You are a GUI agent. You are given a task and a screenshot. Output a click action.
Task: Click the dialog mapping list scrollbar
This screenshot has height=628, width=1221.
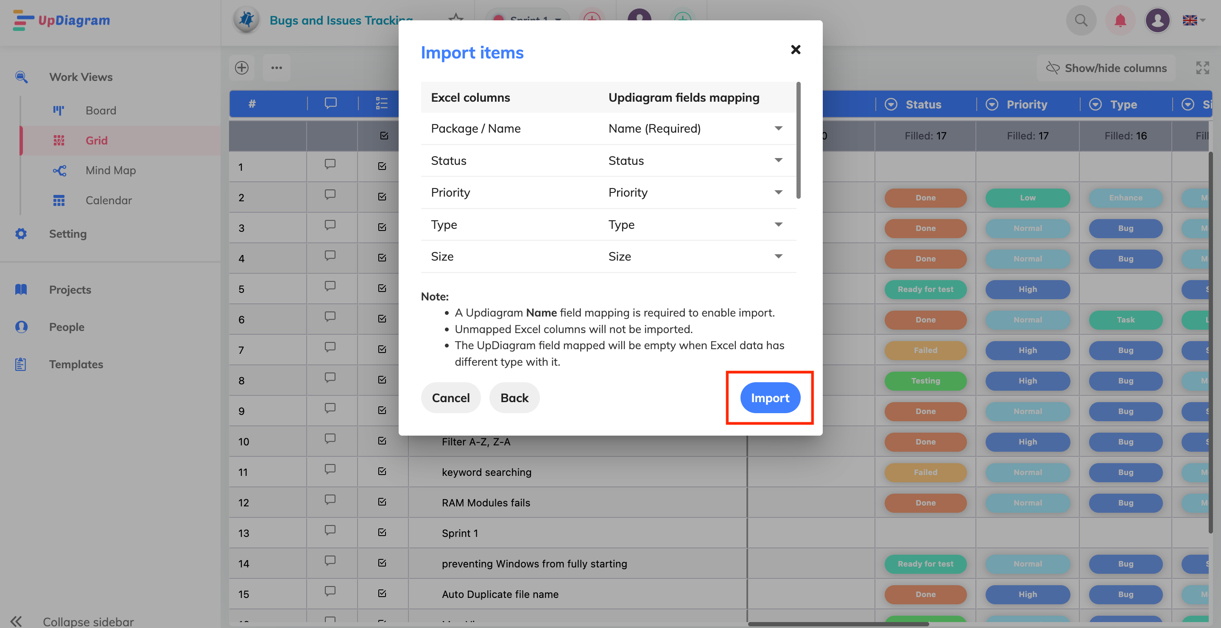pos(799,140)
